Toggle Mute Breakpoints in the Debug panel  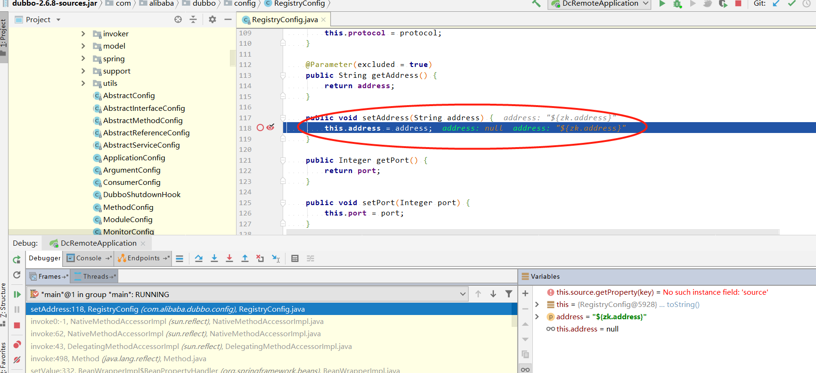(17, 360)
